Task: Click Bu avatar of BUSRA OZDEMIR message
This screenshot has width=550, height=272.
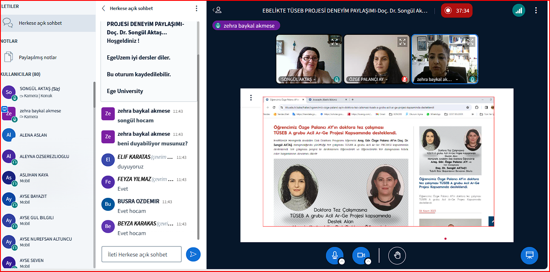Action: (108, 204)
